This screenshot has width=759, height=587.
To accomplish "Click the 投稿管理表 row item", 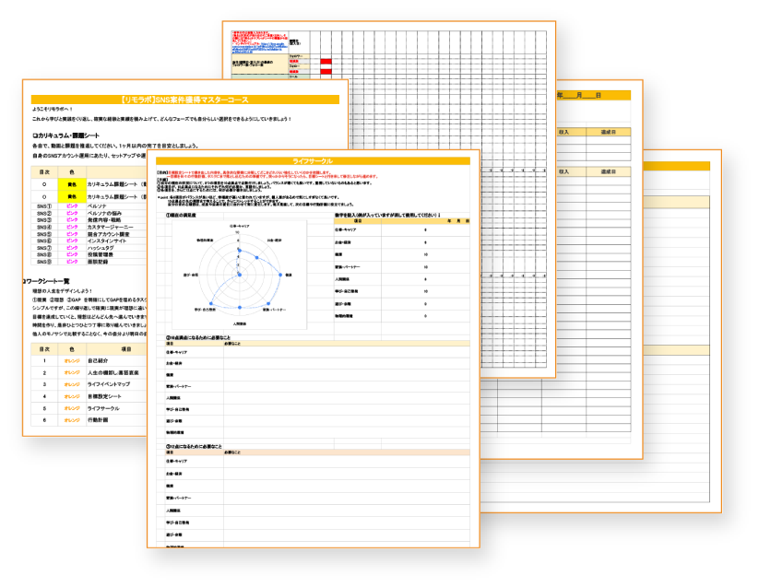I will click(101, 254).
